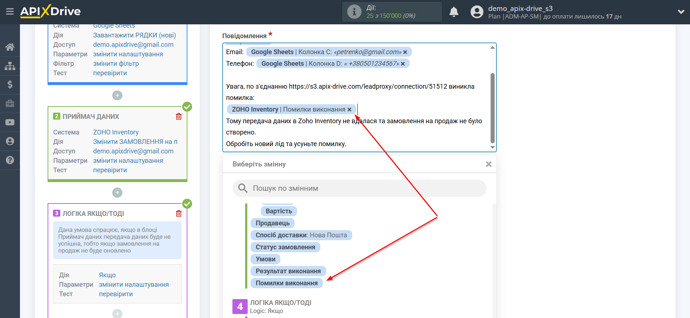This screenshot has height=318, width=690.
Task: Delete the ЛОГІКА ЯКЩО/ТОДІ block
Action: (179, 214)
